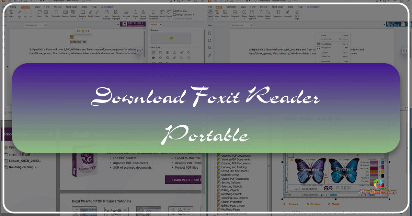The height and width of the screenshot is (216, 412).
Task: Expand the Drawing tool dropdown
Action: click(x=82, y=18)
